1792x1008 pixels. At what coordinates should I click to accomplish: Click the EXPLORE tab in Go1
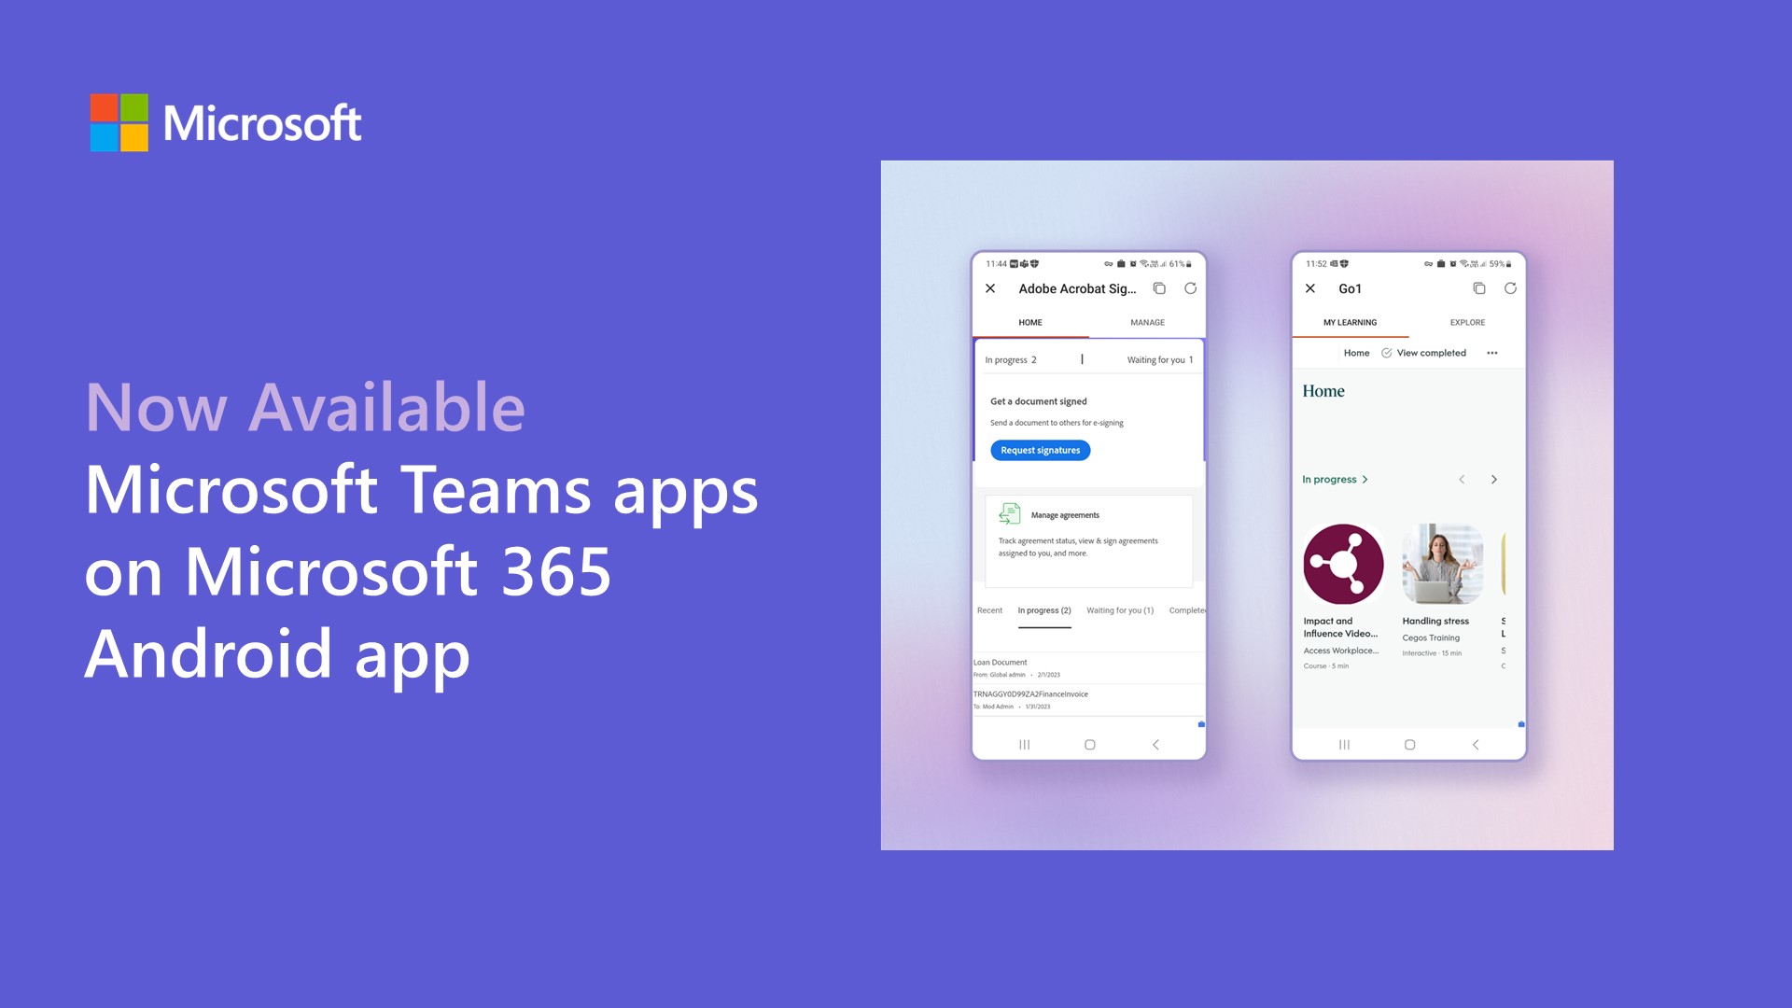tap(1466, 322)
